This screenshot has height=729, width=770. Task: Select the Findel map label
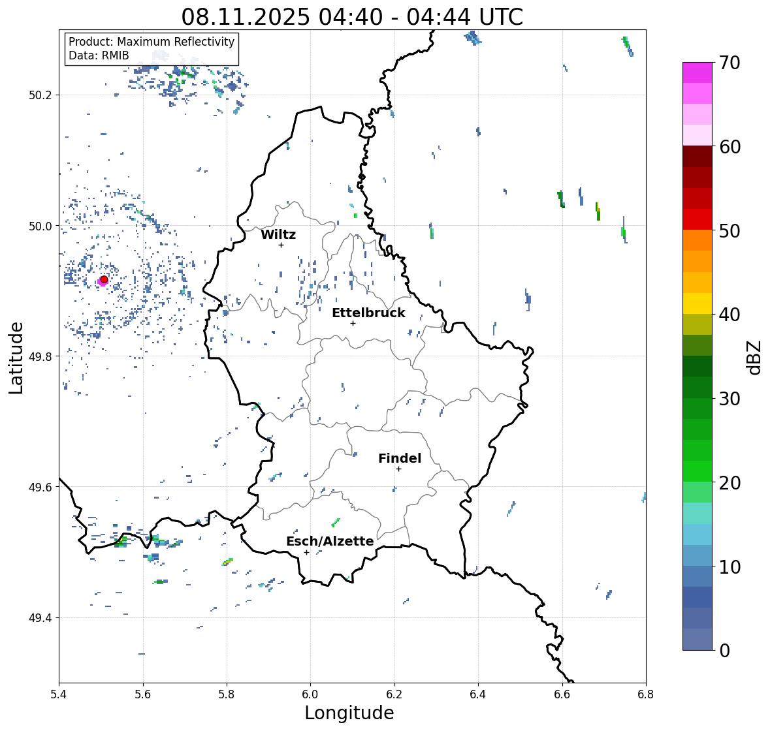(400, 458)
